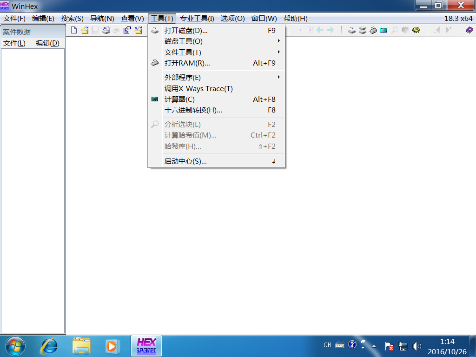Click the grayed 分析选块(L) entry
Image resolution: width=476 pixels, height=357 pixels.
tap(217, 125)
